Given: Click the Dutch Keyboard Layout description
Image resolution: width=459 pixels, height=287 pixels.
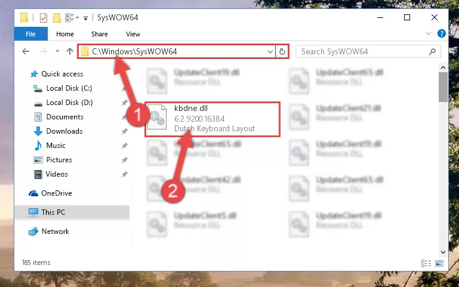Looking at the screenshot, I should [x=214, y=128].
